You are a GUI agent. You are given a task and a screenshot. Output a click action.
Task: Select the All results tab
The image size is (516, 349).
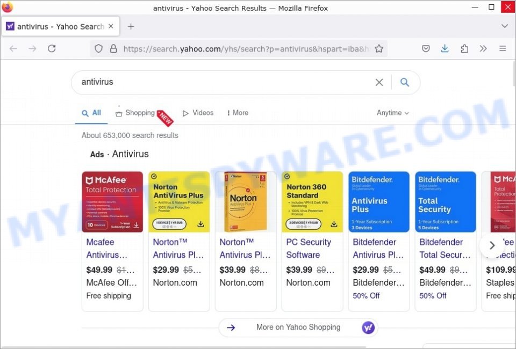pos(91,113)
